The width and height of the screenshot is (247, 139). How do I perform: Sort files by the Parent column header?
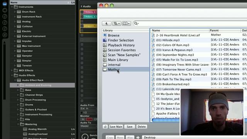coord(225,31)
